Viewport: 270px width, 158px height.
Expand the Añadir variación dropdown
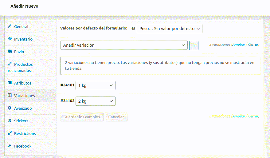[124, 45]
